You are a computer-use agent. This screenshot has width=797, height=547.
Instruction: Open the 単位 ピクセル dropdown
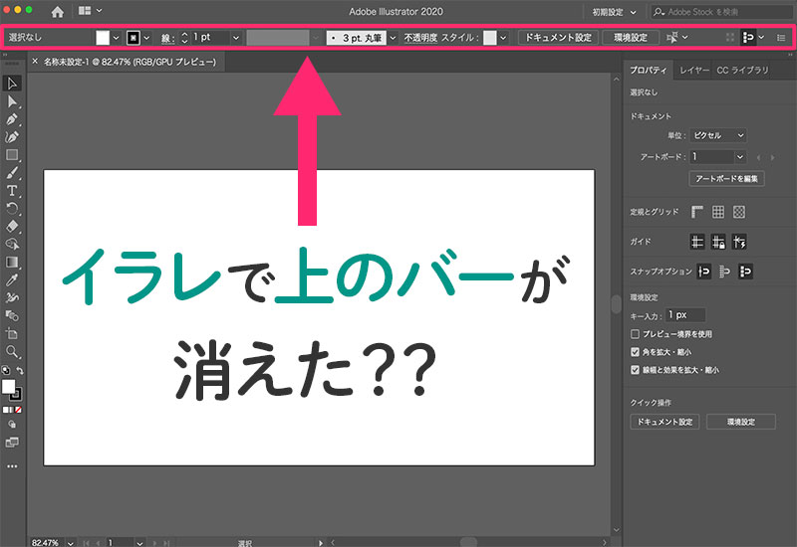click(x=718, y=135)
